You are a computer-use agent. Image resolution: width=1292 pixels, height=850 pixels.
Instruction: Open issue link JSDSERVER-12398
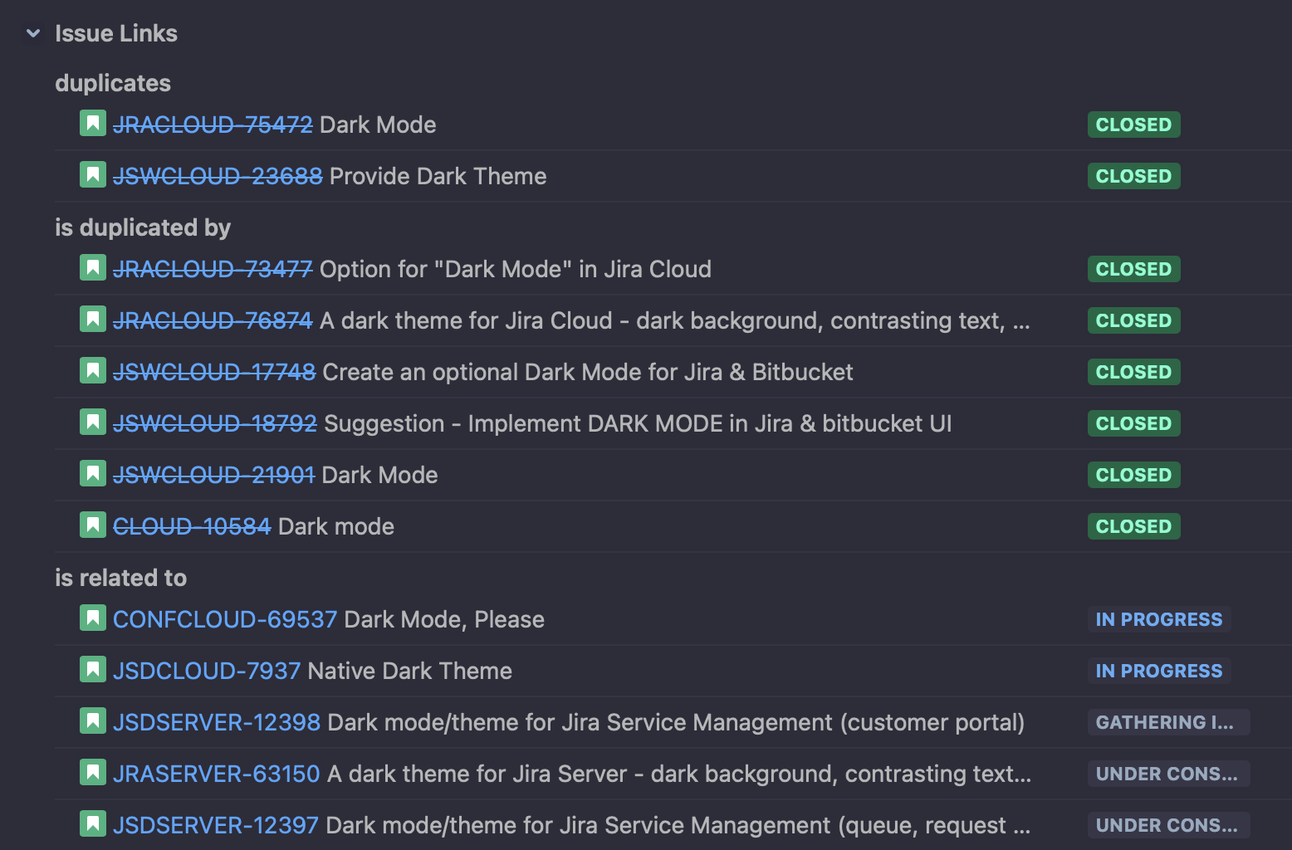coord(217,722)
